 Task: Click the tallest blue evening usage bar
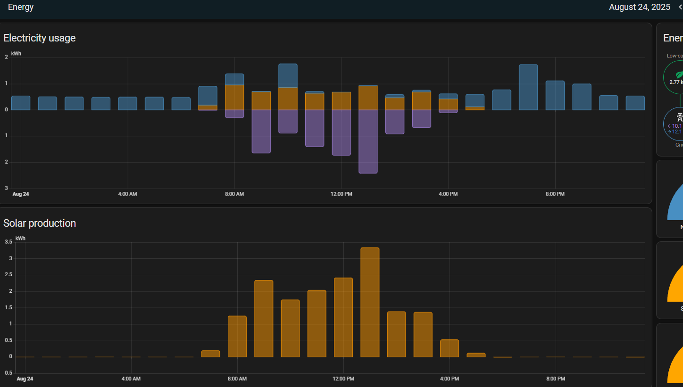(x=528, y=87)
